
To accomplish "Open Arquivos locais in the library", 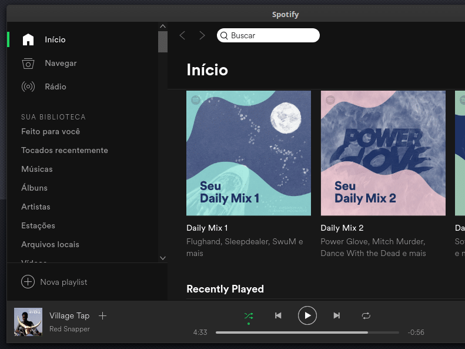I will tap(51, 245).
